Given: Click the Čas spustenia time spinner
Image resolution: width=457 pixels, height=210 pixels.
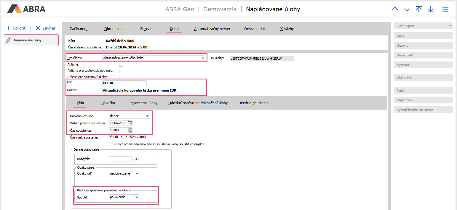Looking at the screenshot, I should (x=130, y=130).
